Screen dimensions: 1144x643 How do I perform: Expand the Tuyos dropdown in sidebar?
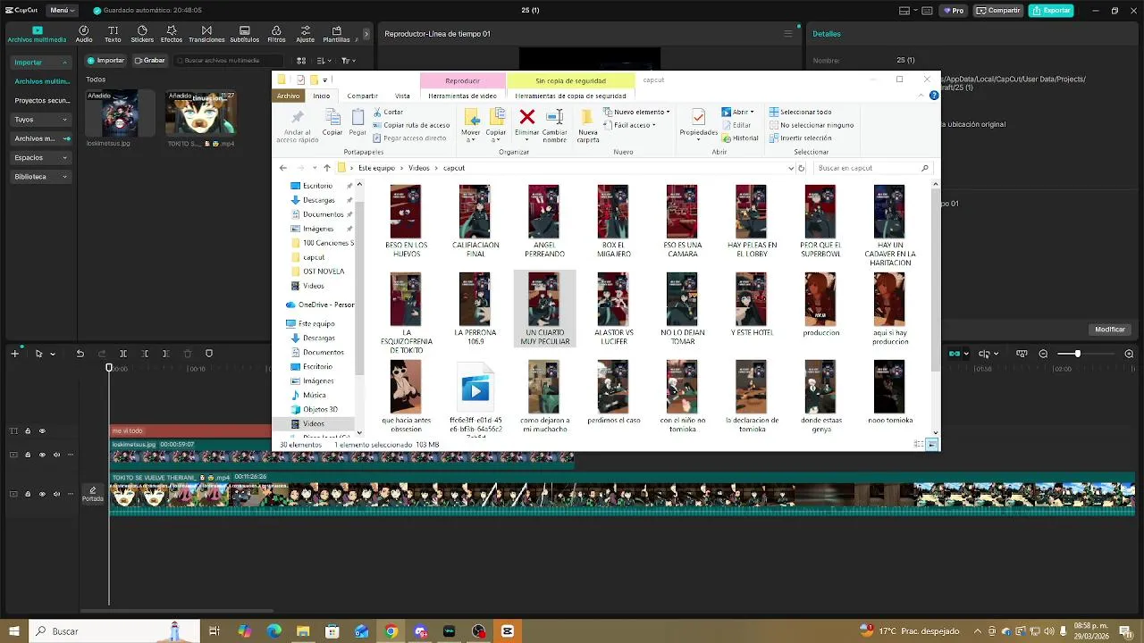pos(64,120)
